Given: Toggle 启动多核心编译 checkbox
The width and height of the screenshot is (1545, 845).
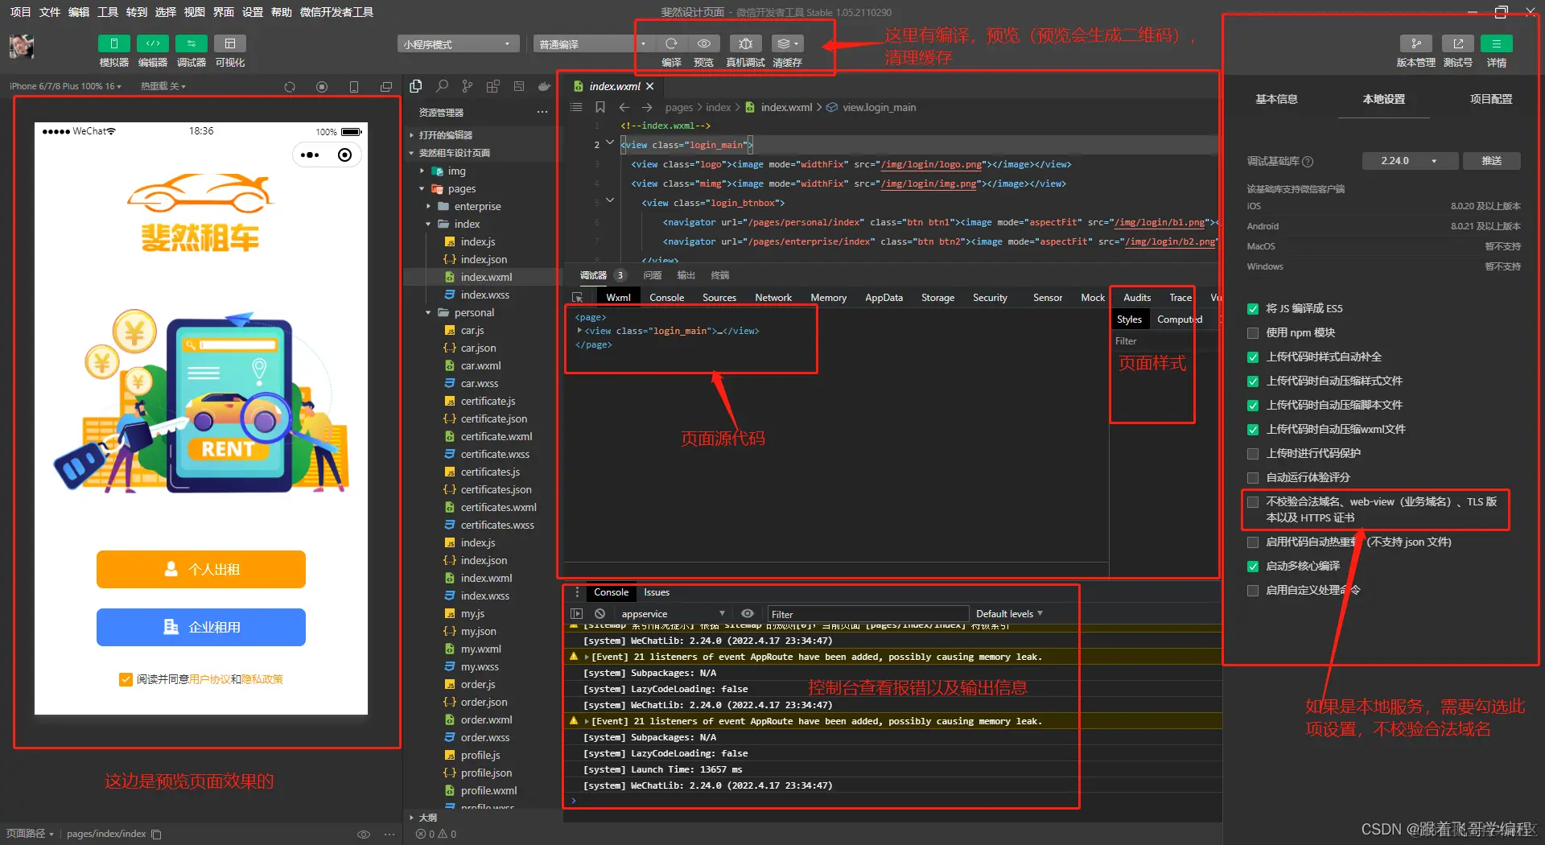Looking at the screenshot, I should point(1253,567).
